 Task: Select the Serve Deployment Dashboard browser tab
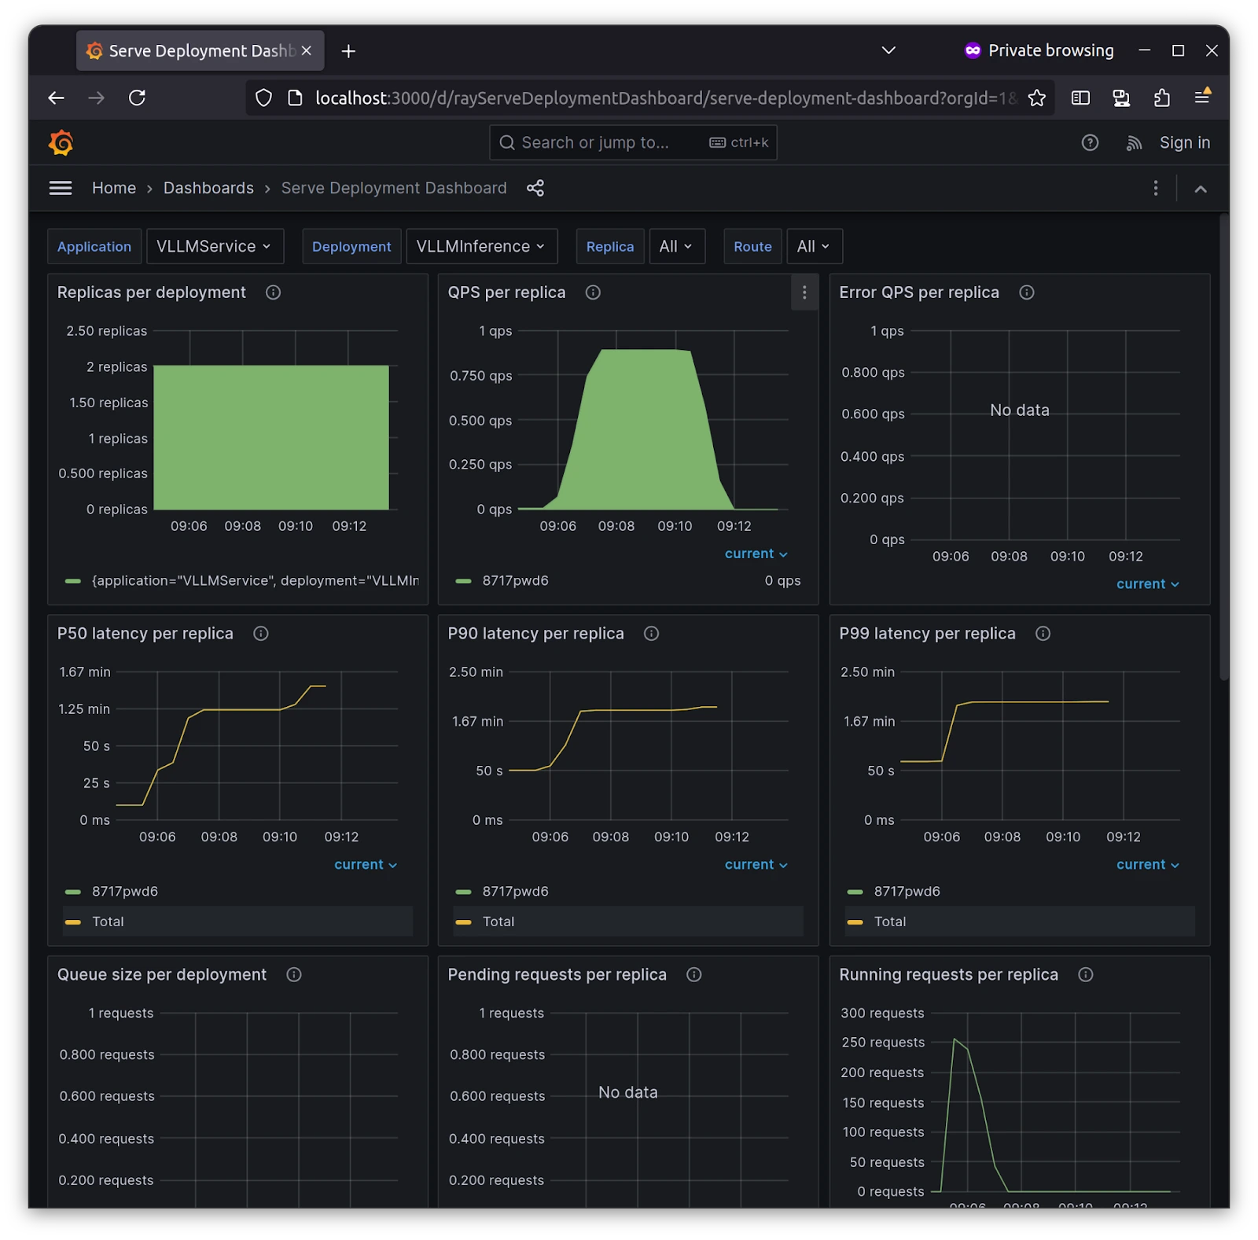pos(200,51)
